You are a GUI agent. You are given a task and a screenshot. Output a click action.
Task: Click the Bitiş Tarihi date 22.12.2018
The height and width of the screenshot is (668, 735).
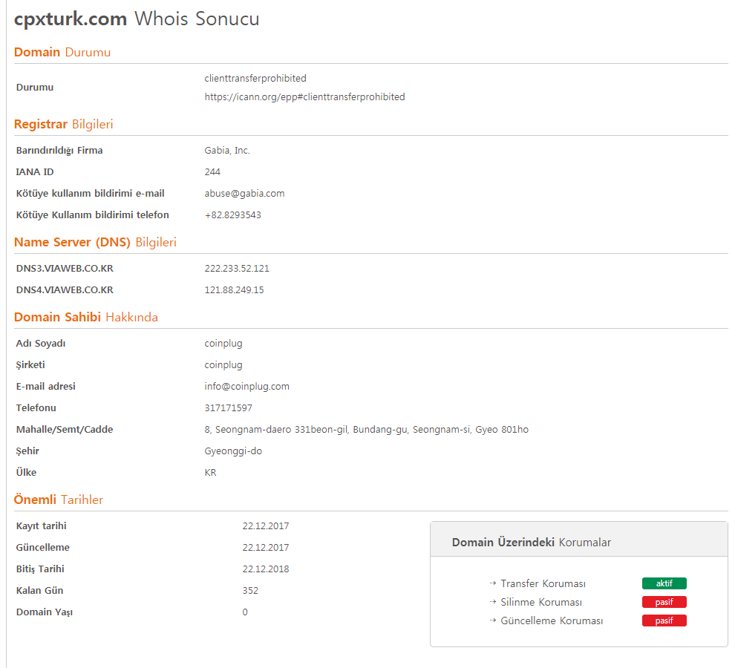click(265, 569)
